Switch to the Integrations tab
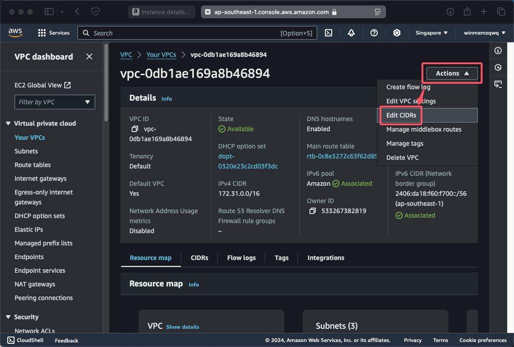Viewport: 514px width, 347px height. pyautogui.click(x=326, y=258)
